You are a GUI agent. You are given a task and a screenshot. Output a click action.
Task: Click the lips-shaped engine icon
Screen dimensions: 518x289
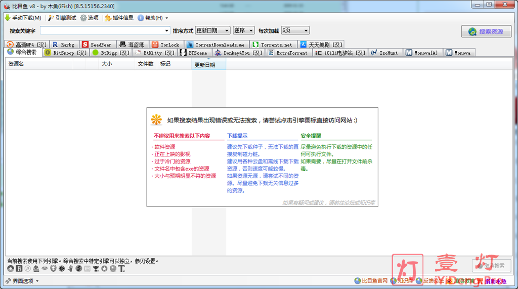45,268
